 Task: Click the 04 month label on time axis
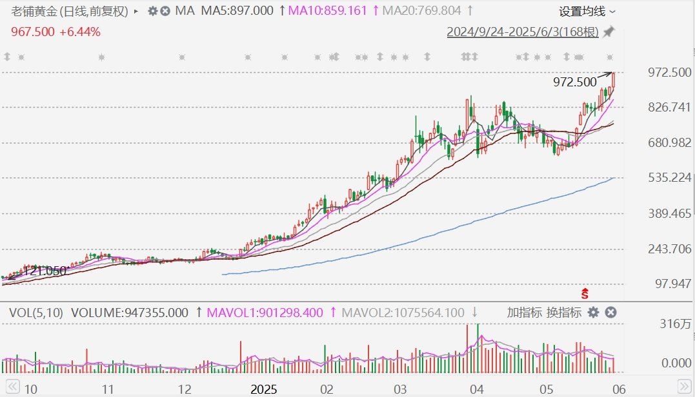click(x=477, y=389)
